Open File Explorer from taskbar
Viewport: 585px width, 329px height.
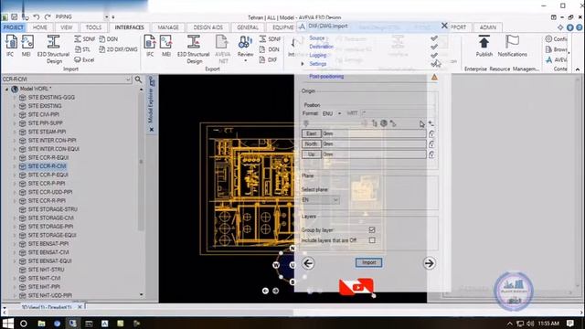click(x=41, y=324)
